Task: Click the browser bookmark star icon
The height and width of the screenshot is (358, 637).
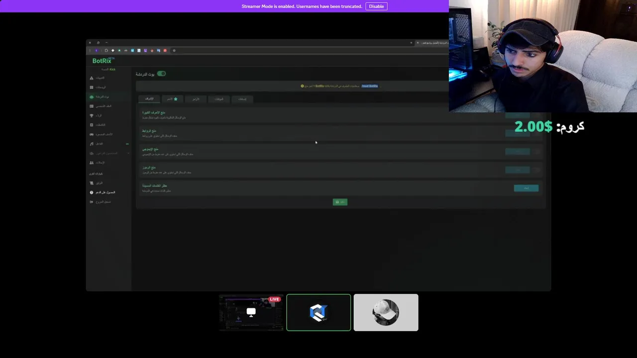Action: 174,50
